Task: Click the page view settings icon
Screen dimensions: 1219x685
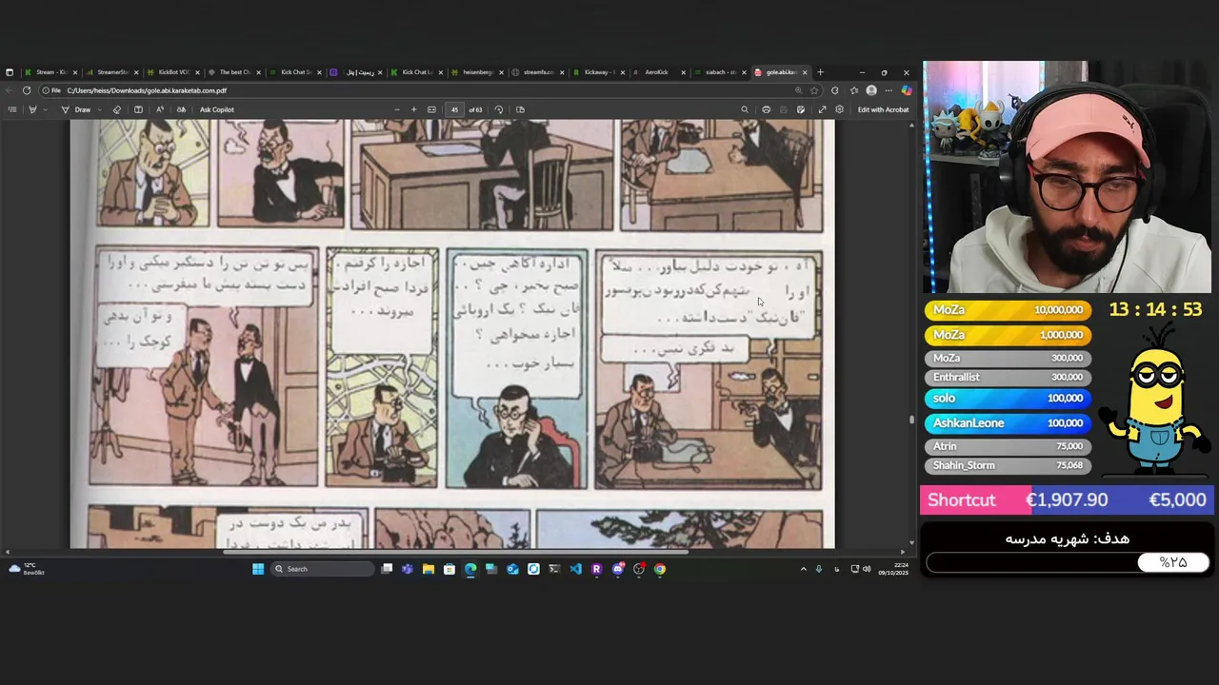Action: (520, 109)
